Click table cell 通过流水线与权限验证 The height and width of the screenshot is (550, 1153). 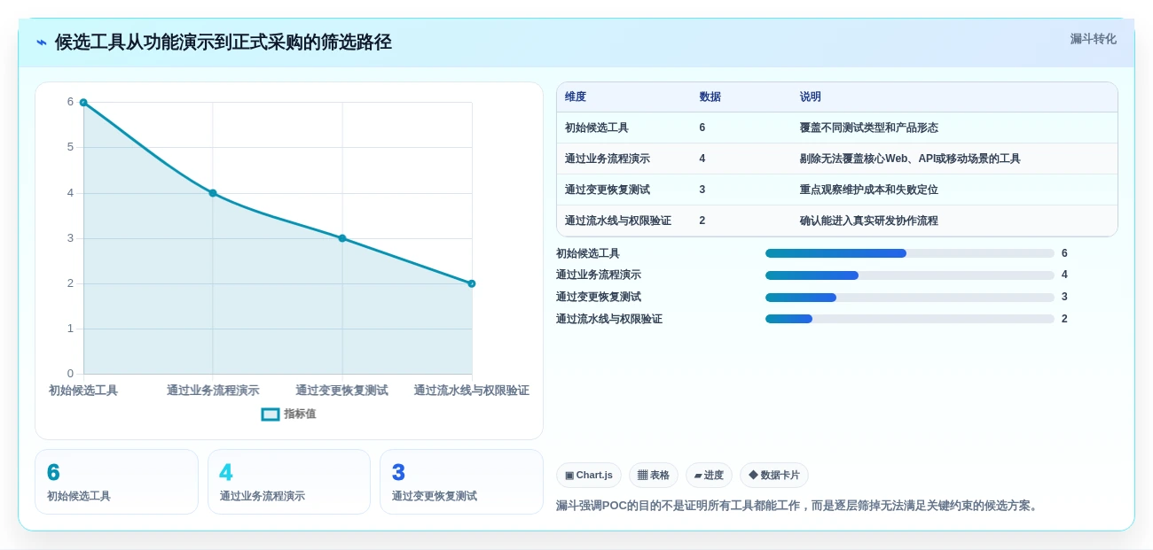pos(618,221)
